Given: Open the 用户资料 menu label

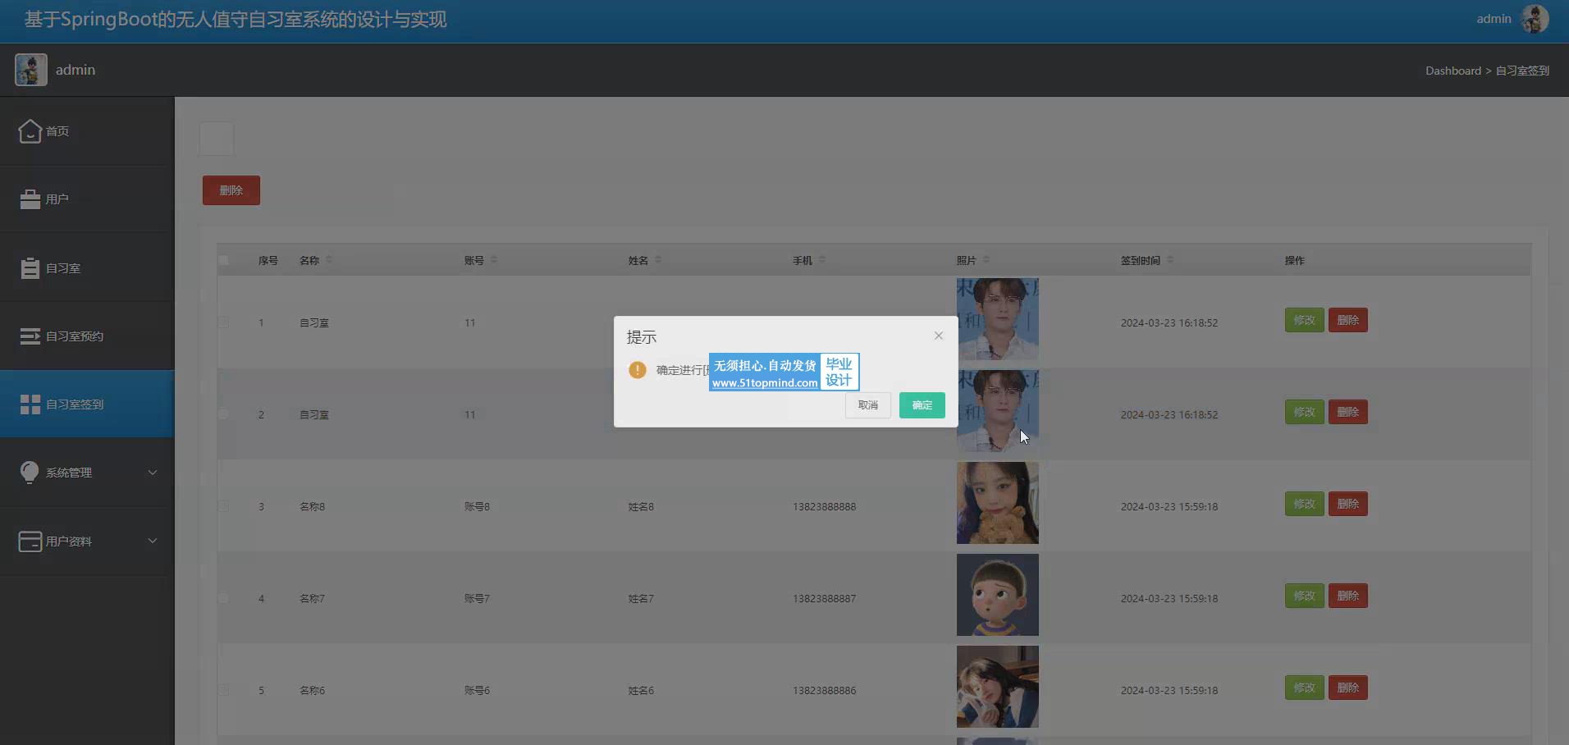Looking at the screenshot, I should coord(69,542).
